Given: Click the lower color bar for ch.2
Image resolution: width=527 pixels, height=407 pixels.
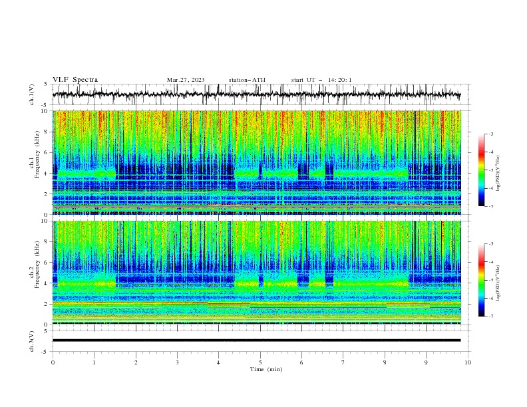Looking at the screenshot, I should click(x=481, y=280).
